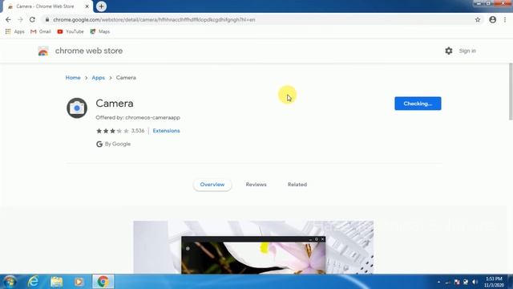The width and height of the screenshot is (513, 289).
Task: Click the Offered by: chromeos-cameraapp text
Action: coord(138,117)
